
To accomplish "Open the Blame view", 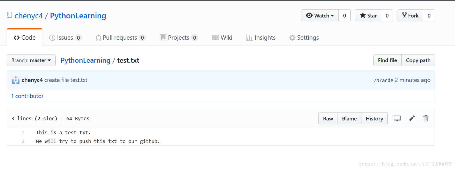I will 349,118.
